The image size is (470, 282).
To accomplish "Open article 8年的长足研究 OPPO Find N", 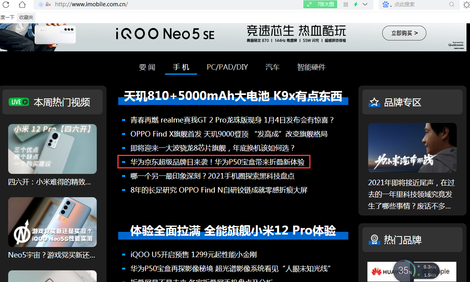I will (219, 190).
